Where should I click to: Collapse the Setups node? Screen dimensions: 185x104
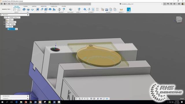click(x=4, y=27)
